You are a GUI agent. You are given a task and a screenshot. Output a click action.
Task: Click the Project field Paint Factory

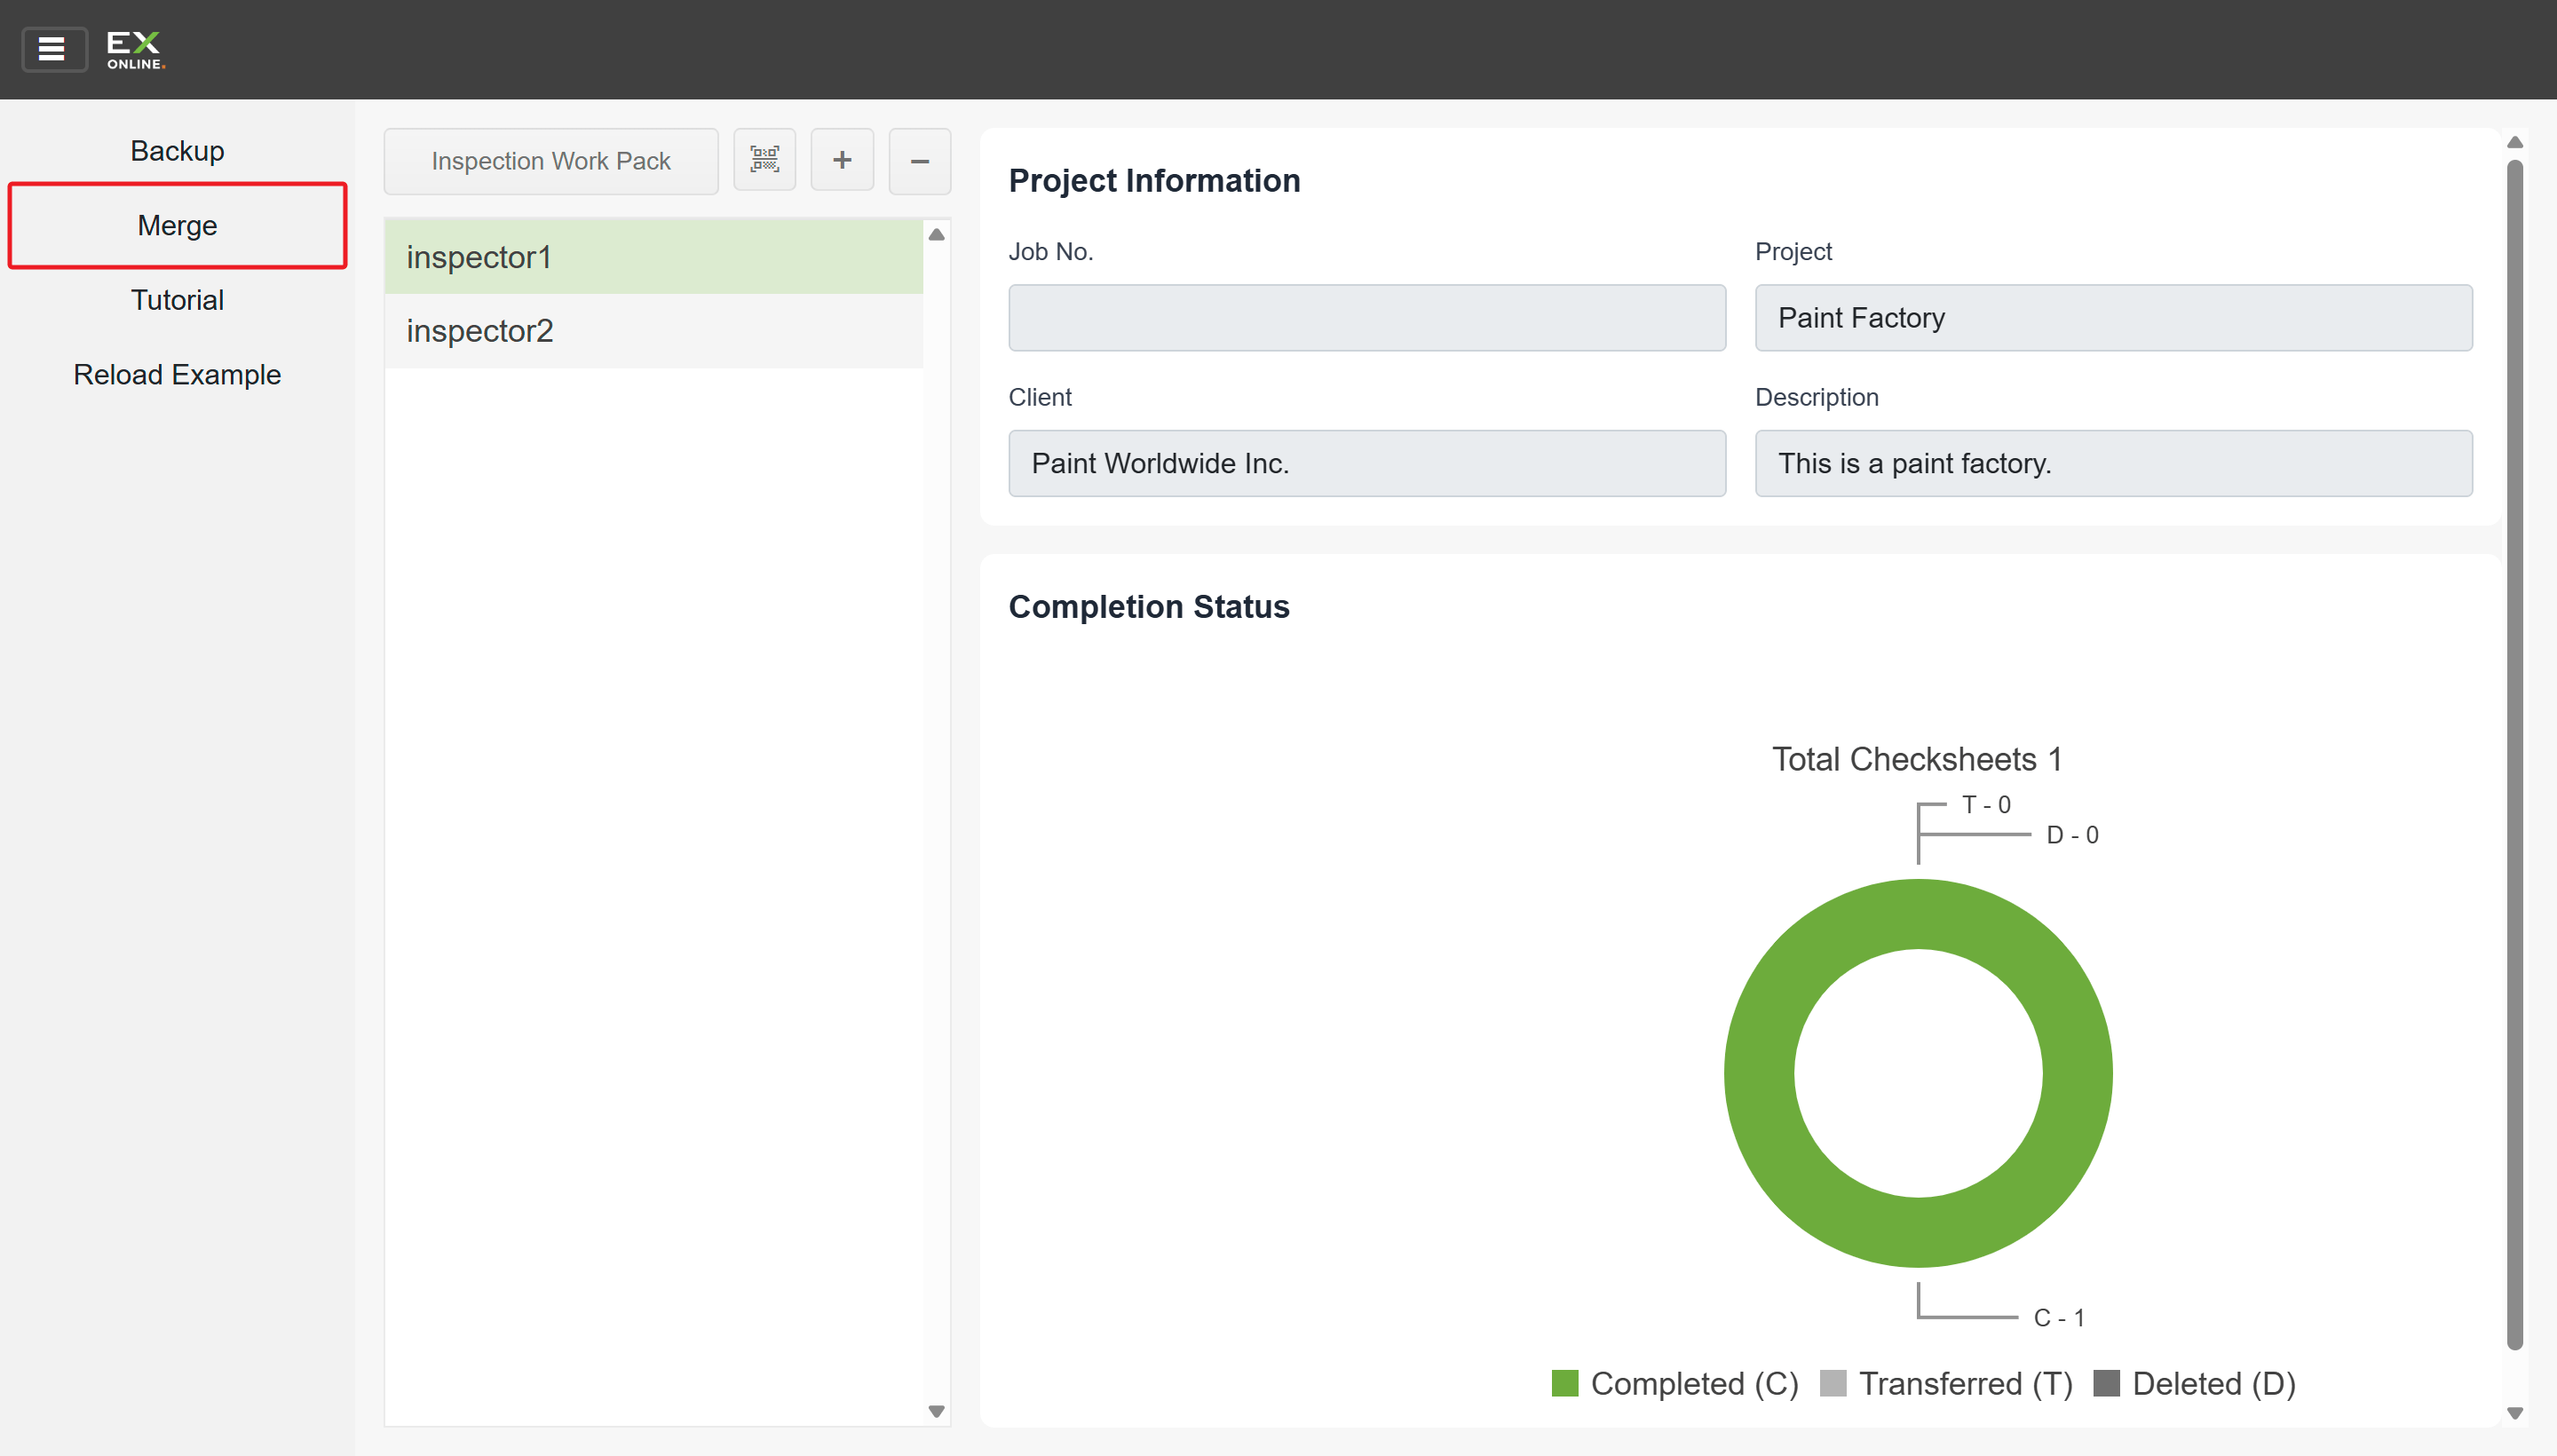coord(2113,318)
